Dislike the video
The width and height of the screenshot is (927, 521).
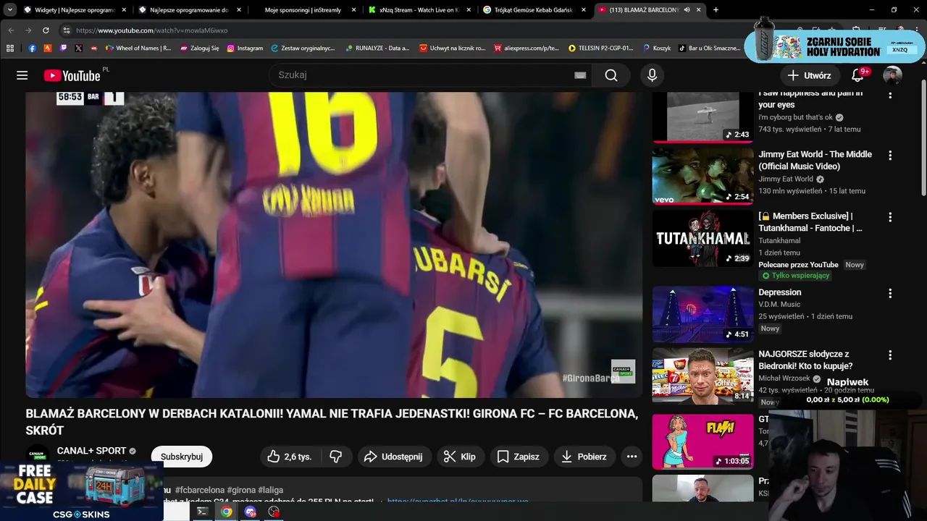point(335,457)
